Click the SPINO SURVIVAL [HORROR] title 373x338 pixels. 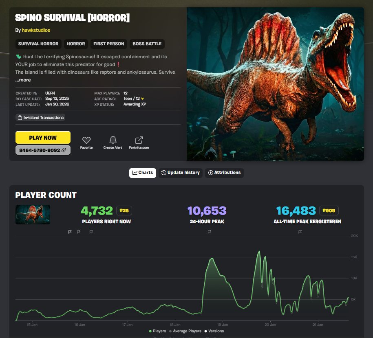click(72, 18)
